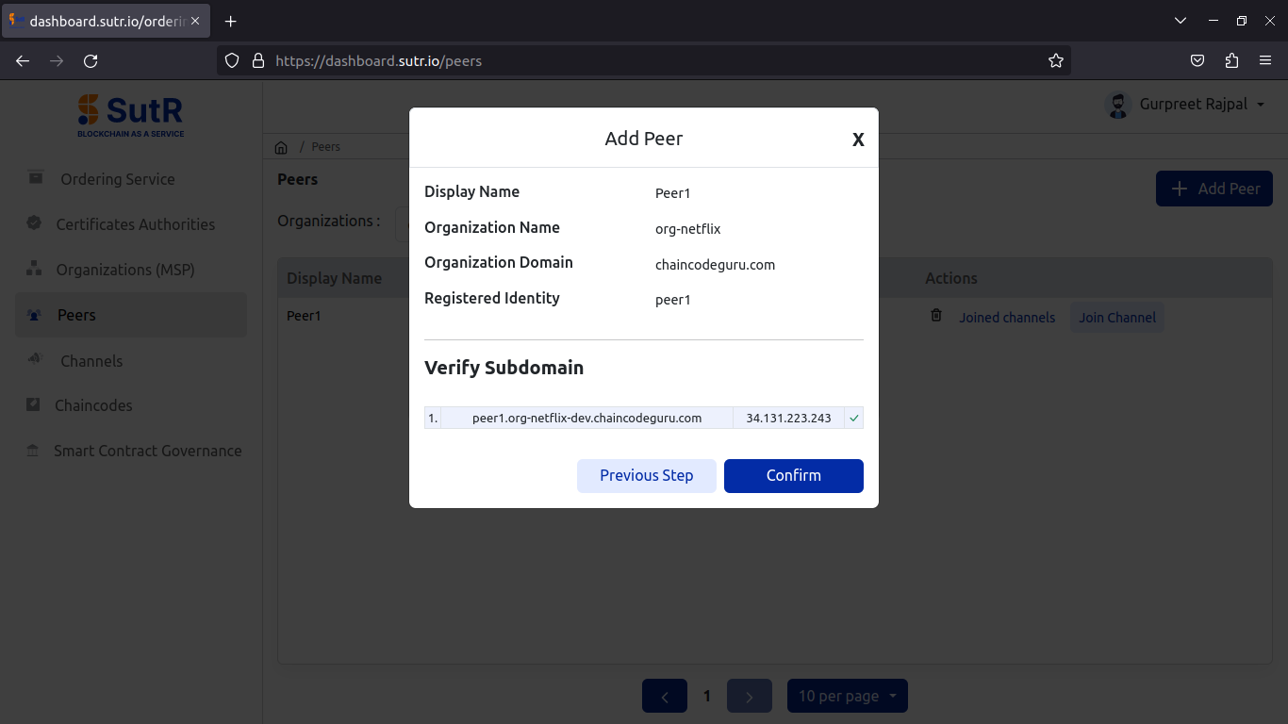Click Join Channel for Peer1
1288x724 pixels.
point(1117,318)
